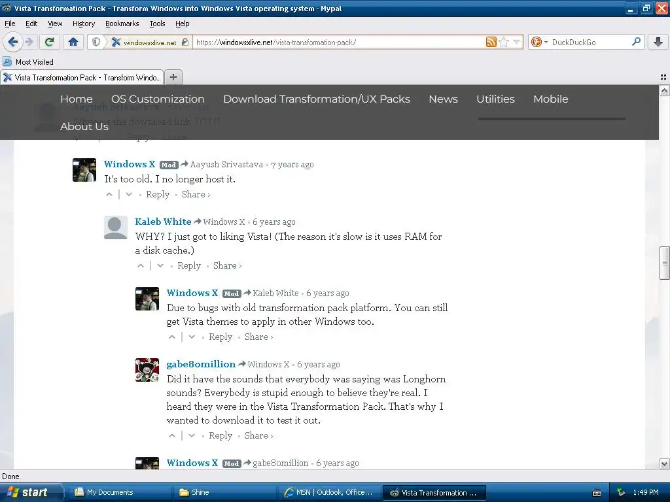Expand Share on gabe80million's comment
The image size is (670, 502).
258,436
